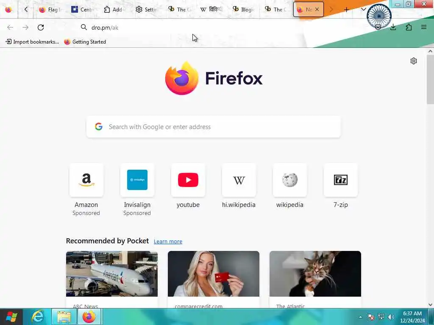Image resolution: width=434 pixels, height=325 pixels.
Task: Switch to the Centr tab
Action: click(82, 10)
